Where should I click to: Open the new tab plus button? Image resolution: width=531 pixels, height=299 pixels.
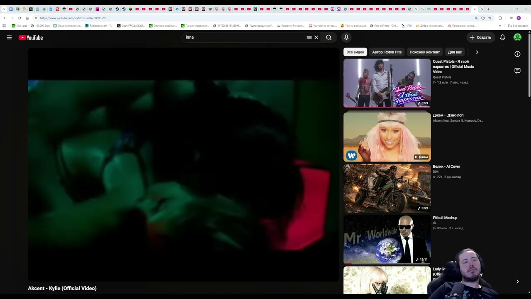coord(488,9)
